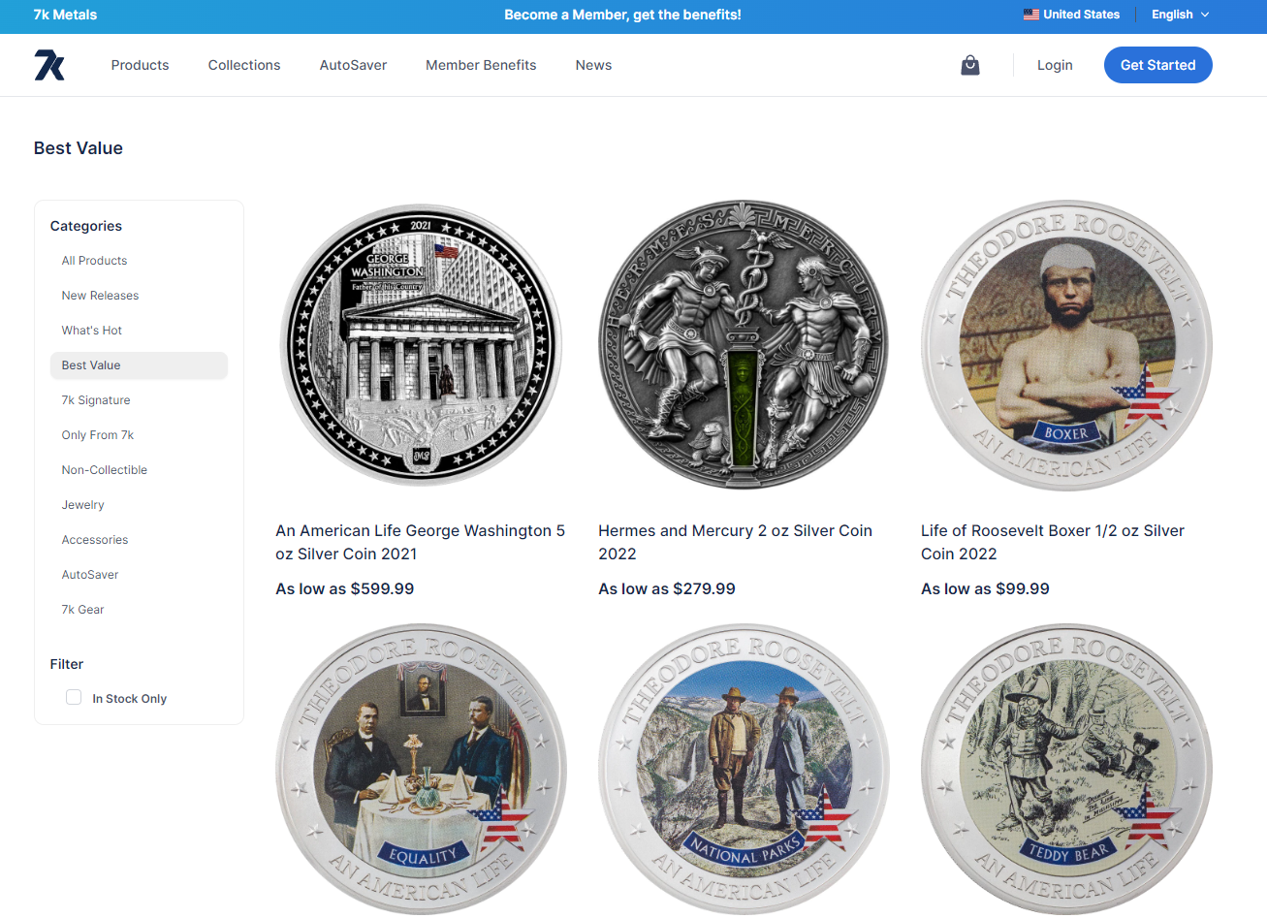View George Washington 5 oz coin image
The height and width of the screenshot is (918, 1267).
[x=421, y=345]
